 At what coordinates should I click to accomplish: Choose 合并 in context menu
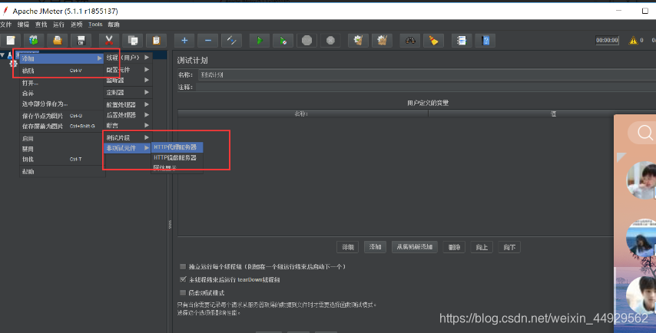62,93
